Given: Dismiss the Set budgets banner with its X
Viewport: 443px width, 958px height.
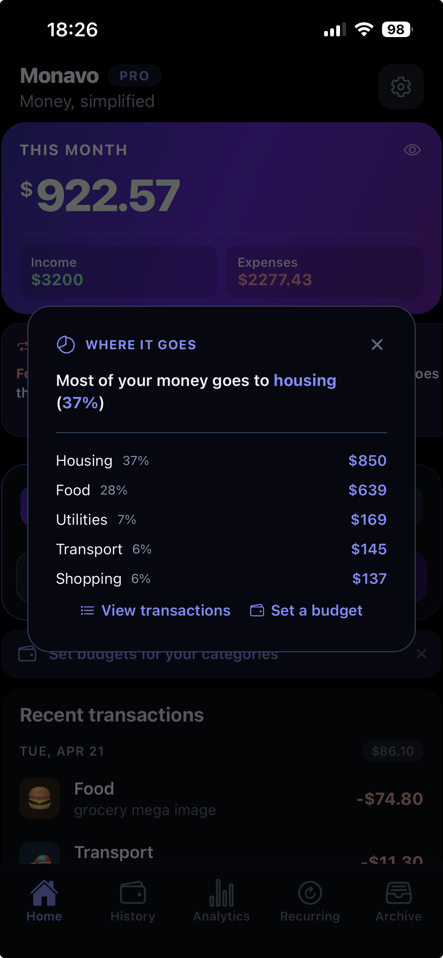Looking at the screenshot, I should click(421, 654).
